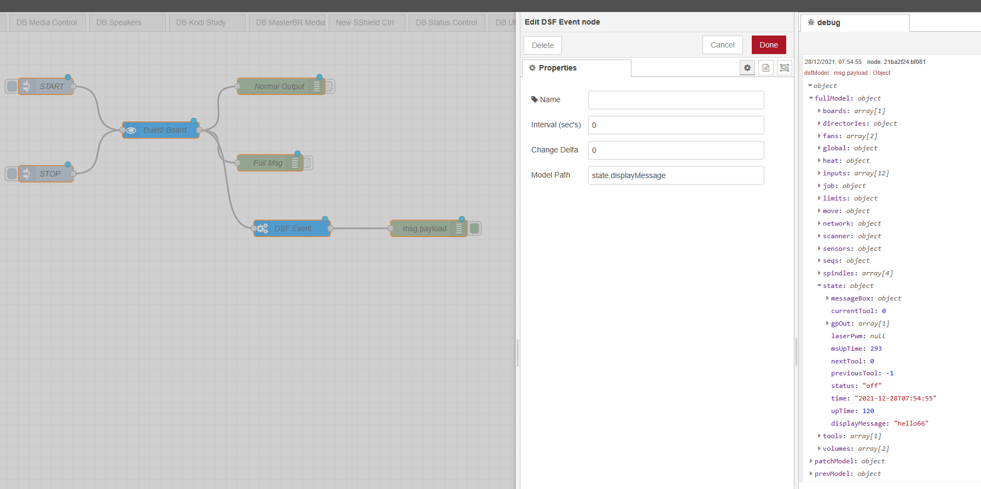Expand directories object in debug tree
This screenshot has height=489, width=981.
coord(819,123)
